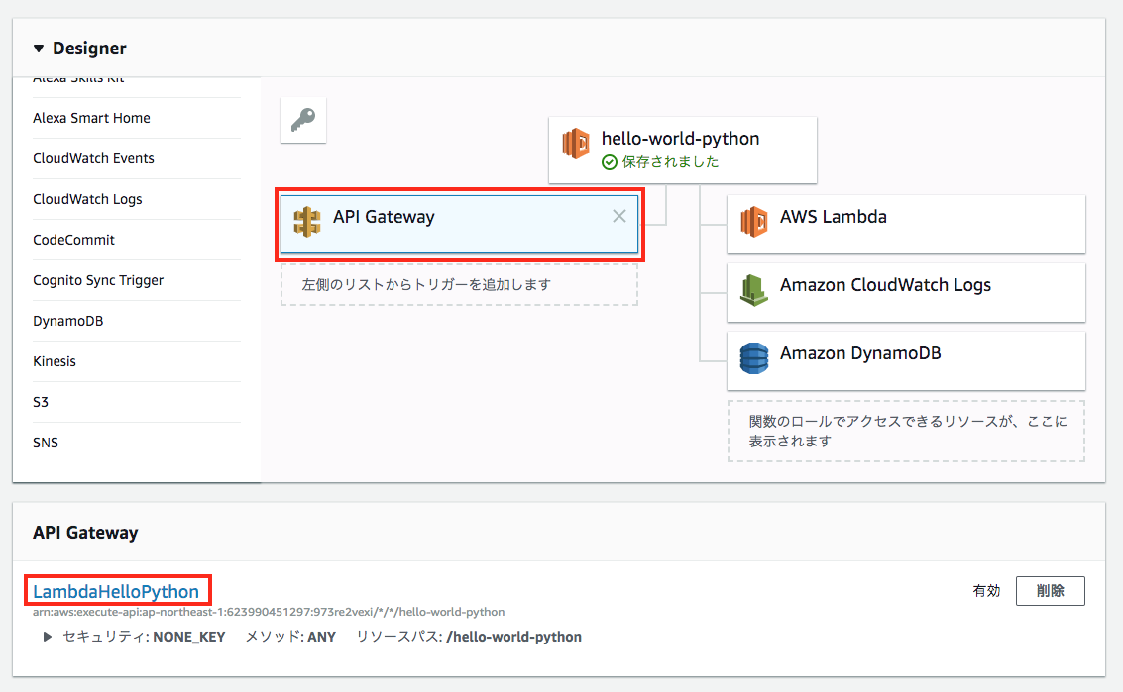Collapse the Designer section

point(38,48)
